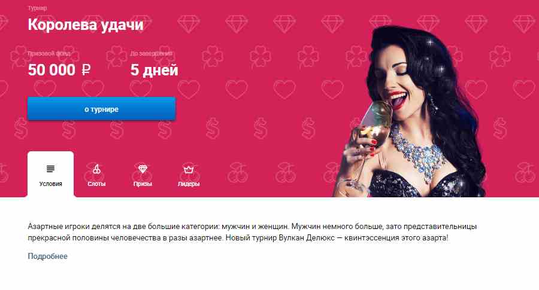
Task: Go to the Лидеры tab label
Action: point(189,184)
